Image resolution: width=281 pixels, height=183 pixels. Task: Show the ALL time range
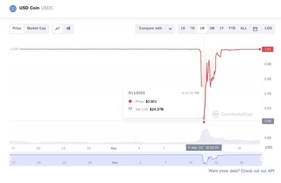point(244,28)
